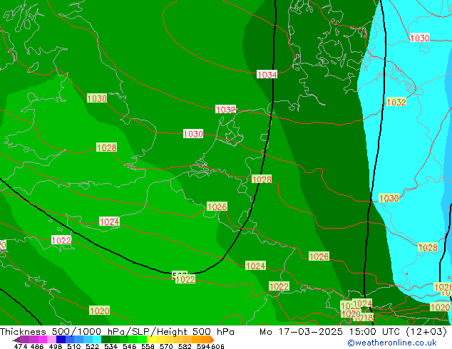Click the legend value 486
Screen dimensions: 452x349
click(37, 346)
